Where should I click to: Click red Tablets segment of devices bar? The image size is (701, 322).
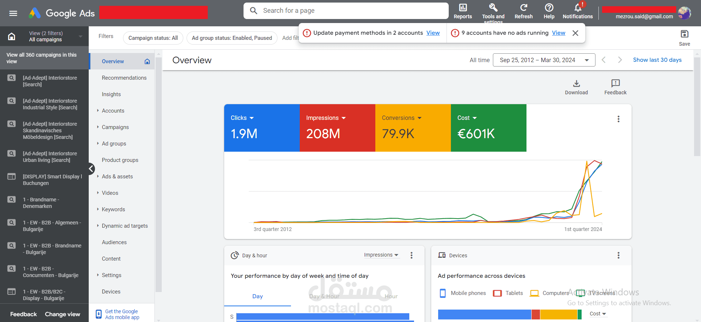click(x=536, y=314)
